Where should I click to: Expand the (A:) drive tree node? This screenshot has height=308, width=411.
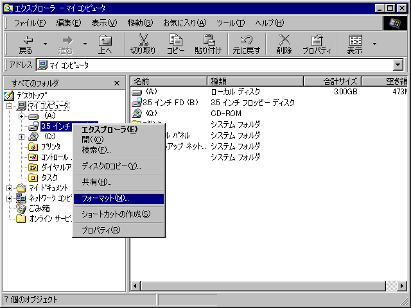tap(21, 116)
